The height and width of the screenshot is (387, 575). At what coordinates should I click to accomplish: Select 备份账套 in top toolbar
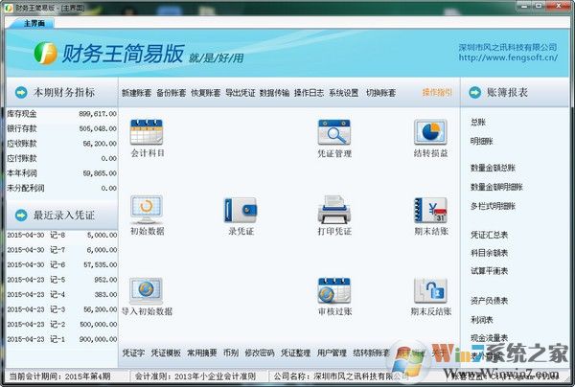[x=171, y=93]
